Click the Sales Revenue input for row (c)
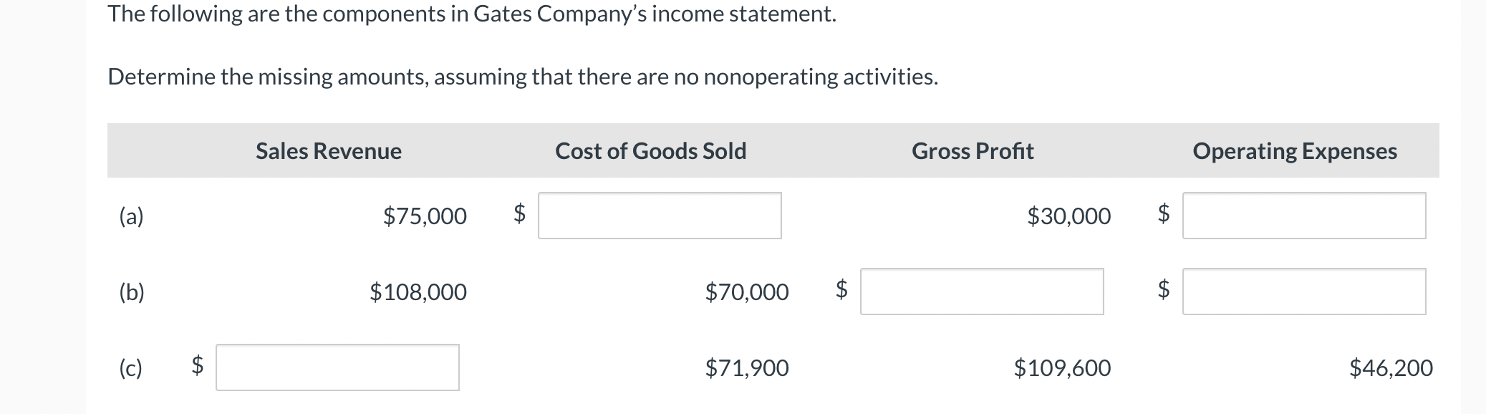1486x414 pixels. 337,367
